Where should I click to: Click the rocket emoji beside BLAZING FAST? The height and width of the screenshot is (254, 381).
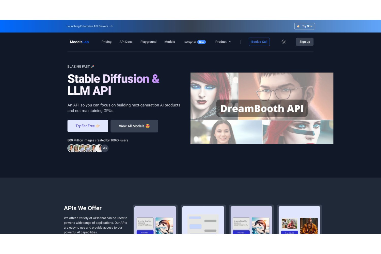pyautogui.click(x=92, y=67)
